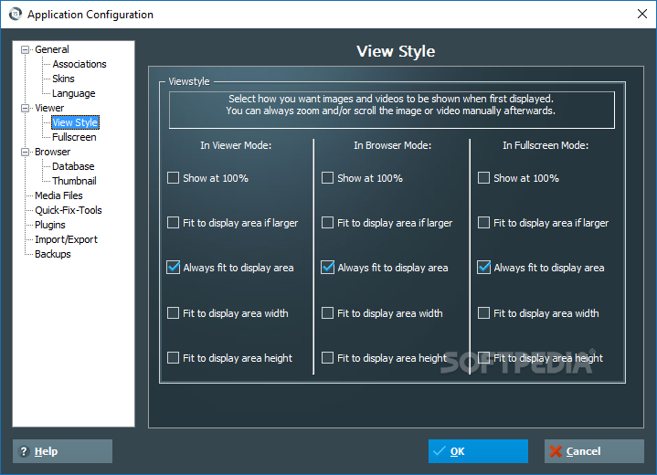Image resolution: width=657 pixels, height=475 pixels.
Task: Click Cancel to discard changes
Action: point(594,451)
